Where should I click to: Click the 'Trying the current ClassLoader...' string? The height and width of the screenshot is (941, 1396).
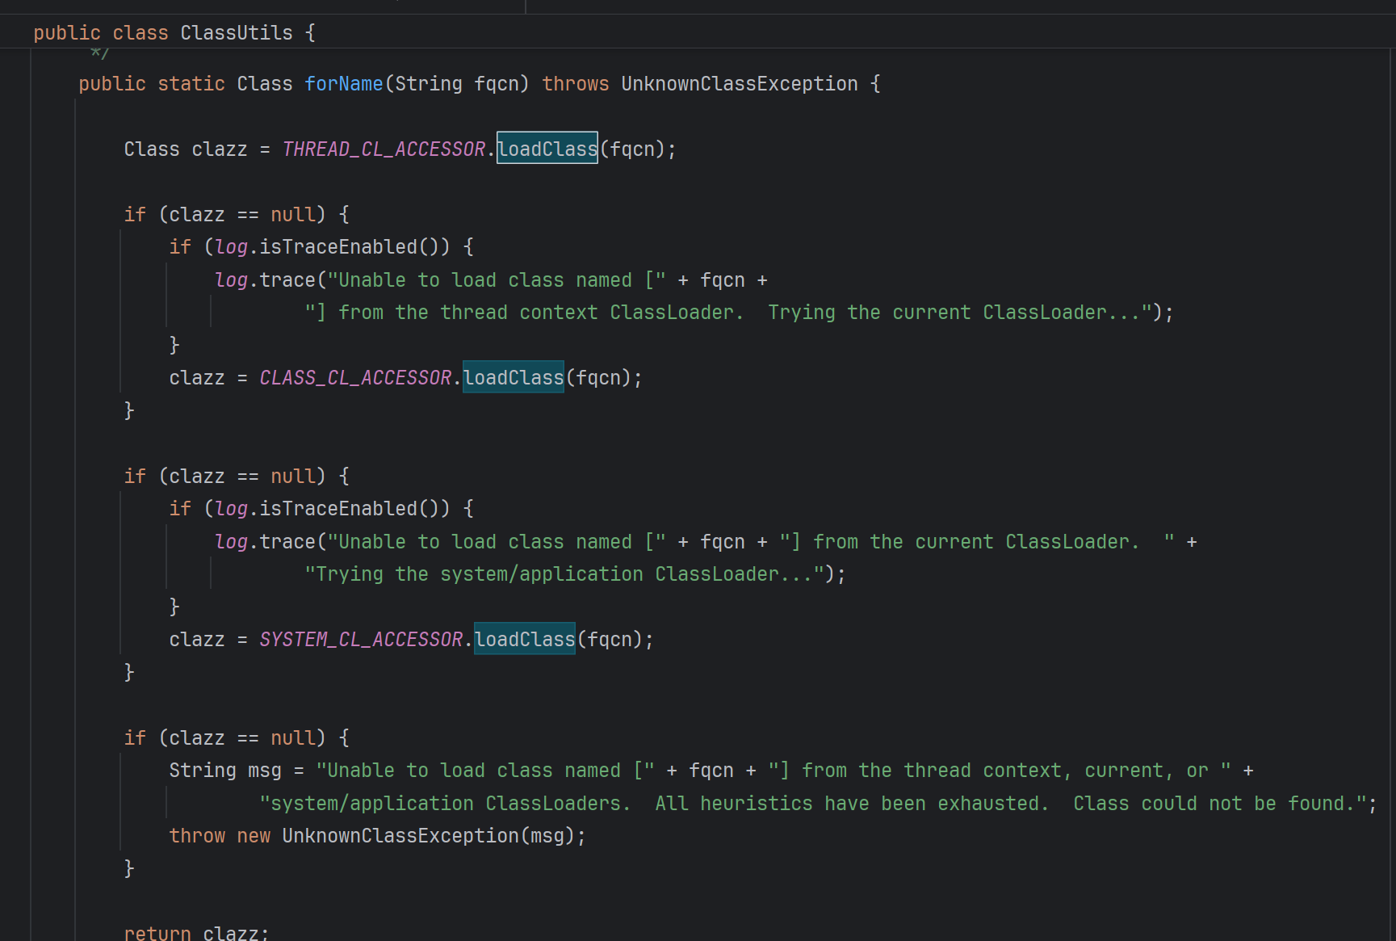pyautogui.click(x=953, y=313)
